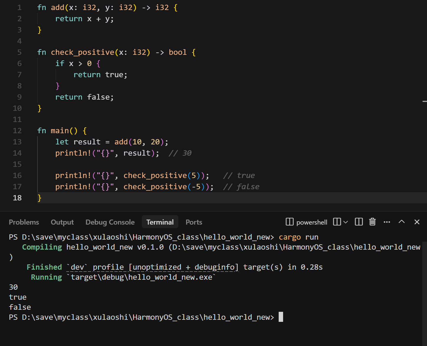Click the closing brace on line 3

tap(40, 30)
